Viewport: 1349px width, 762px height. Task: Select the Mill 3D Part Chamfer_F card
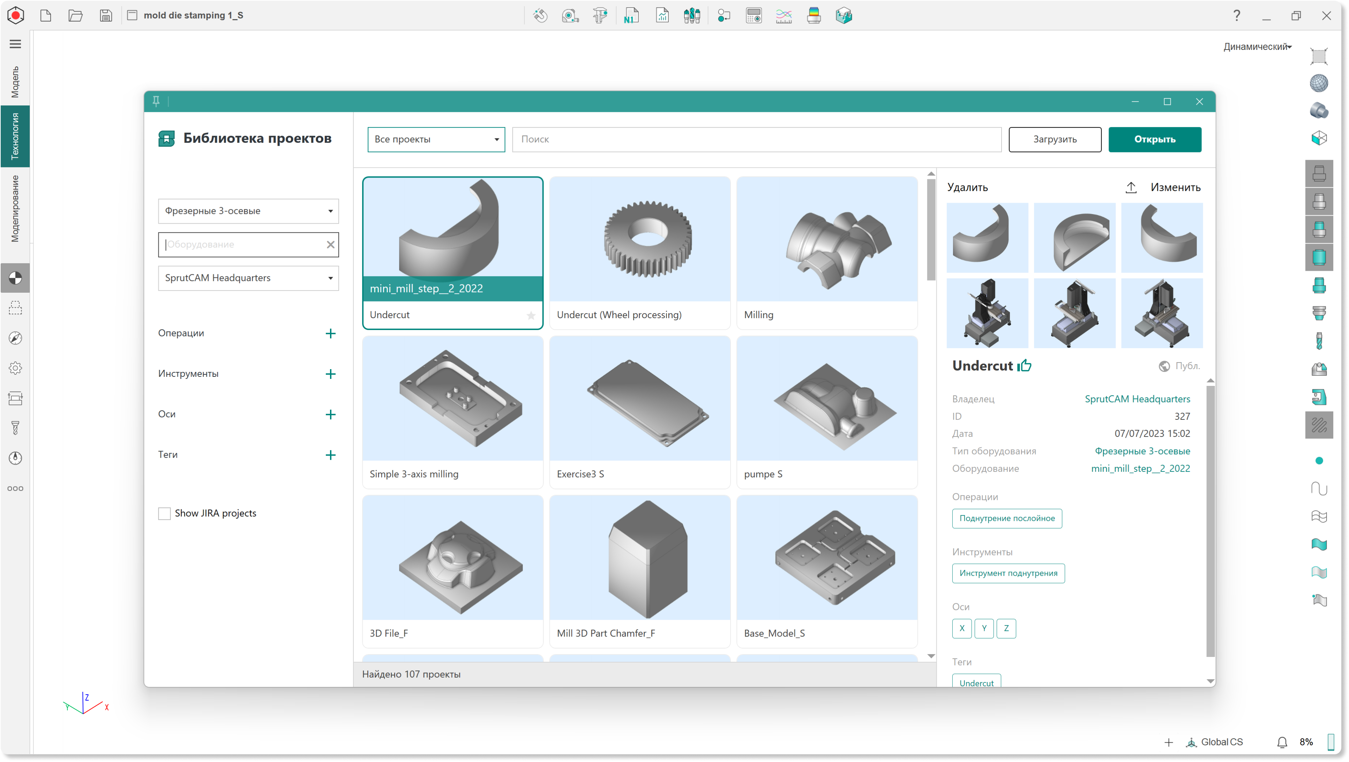(640, 571)
